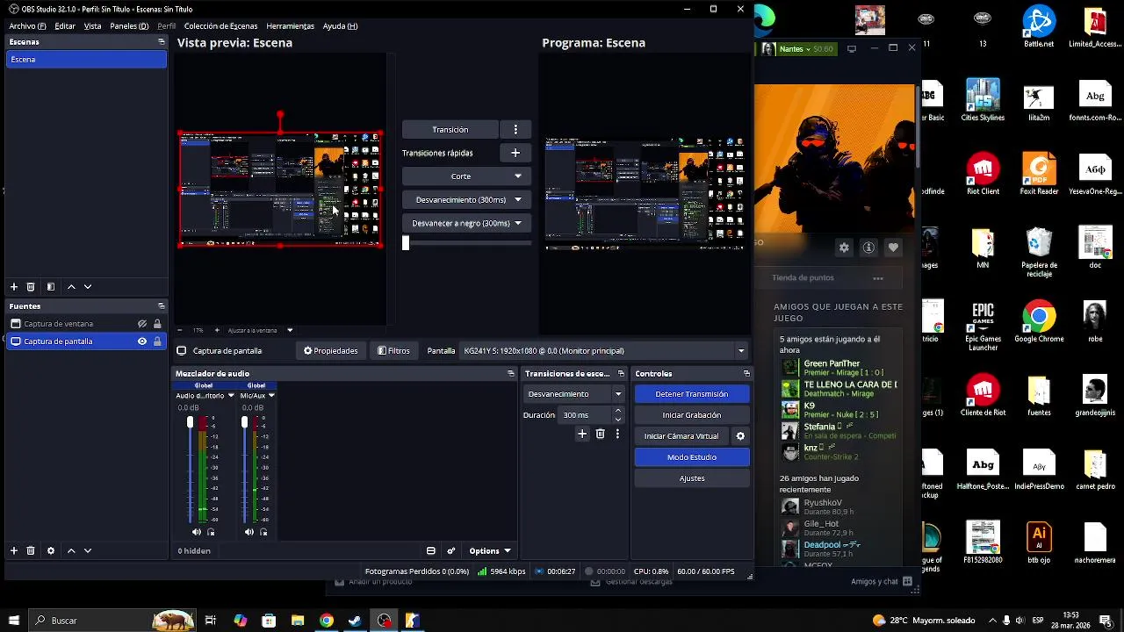The height and width of the screenshot is (632, 1124).
Task: Open the Vista menu
Action: click(x=92, y=26)
